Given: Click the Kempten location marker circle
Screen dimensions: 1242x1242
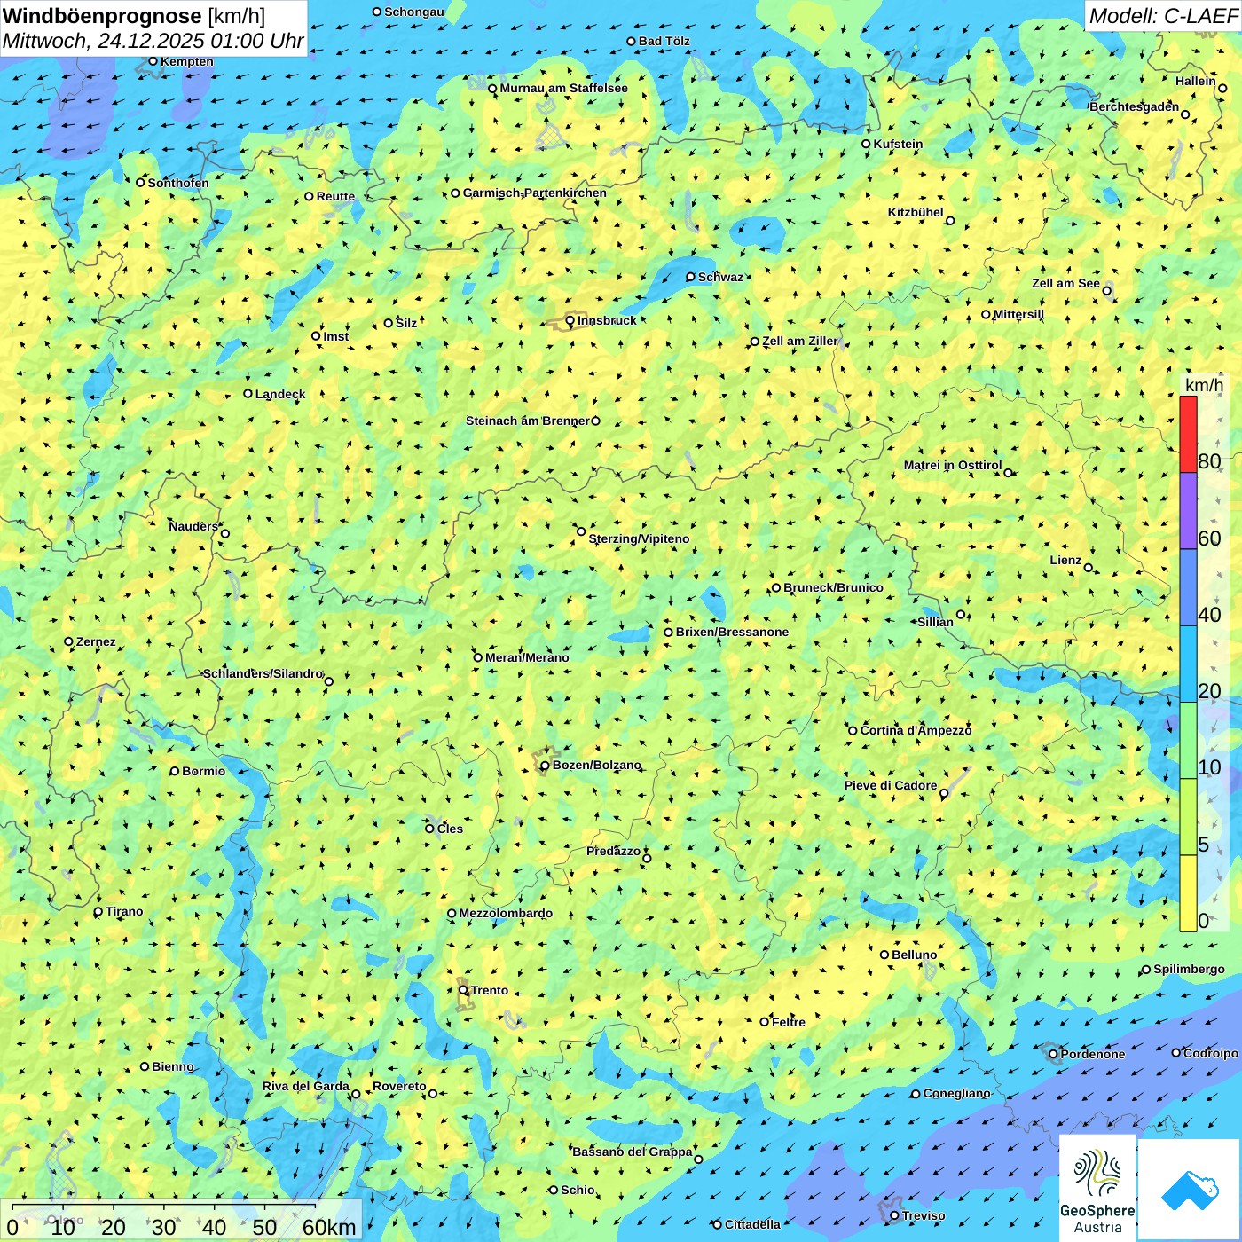Looking at the screenshot, I should [x=153, y=61].
